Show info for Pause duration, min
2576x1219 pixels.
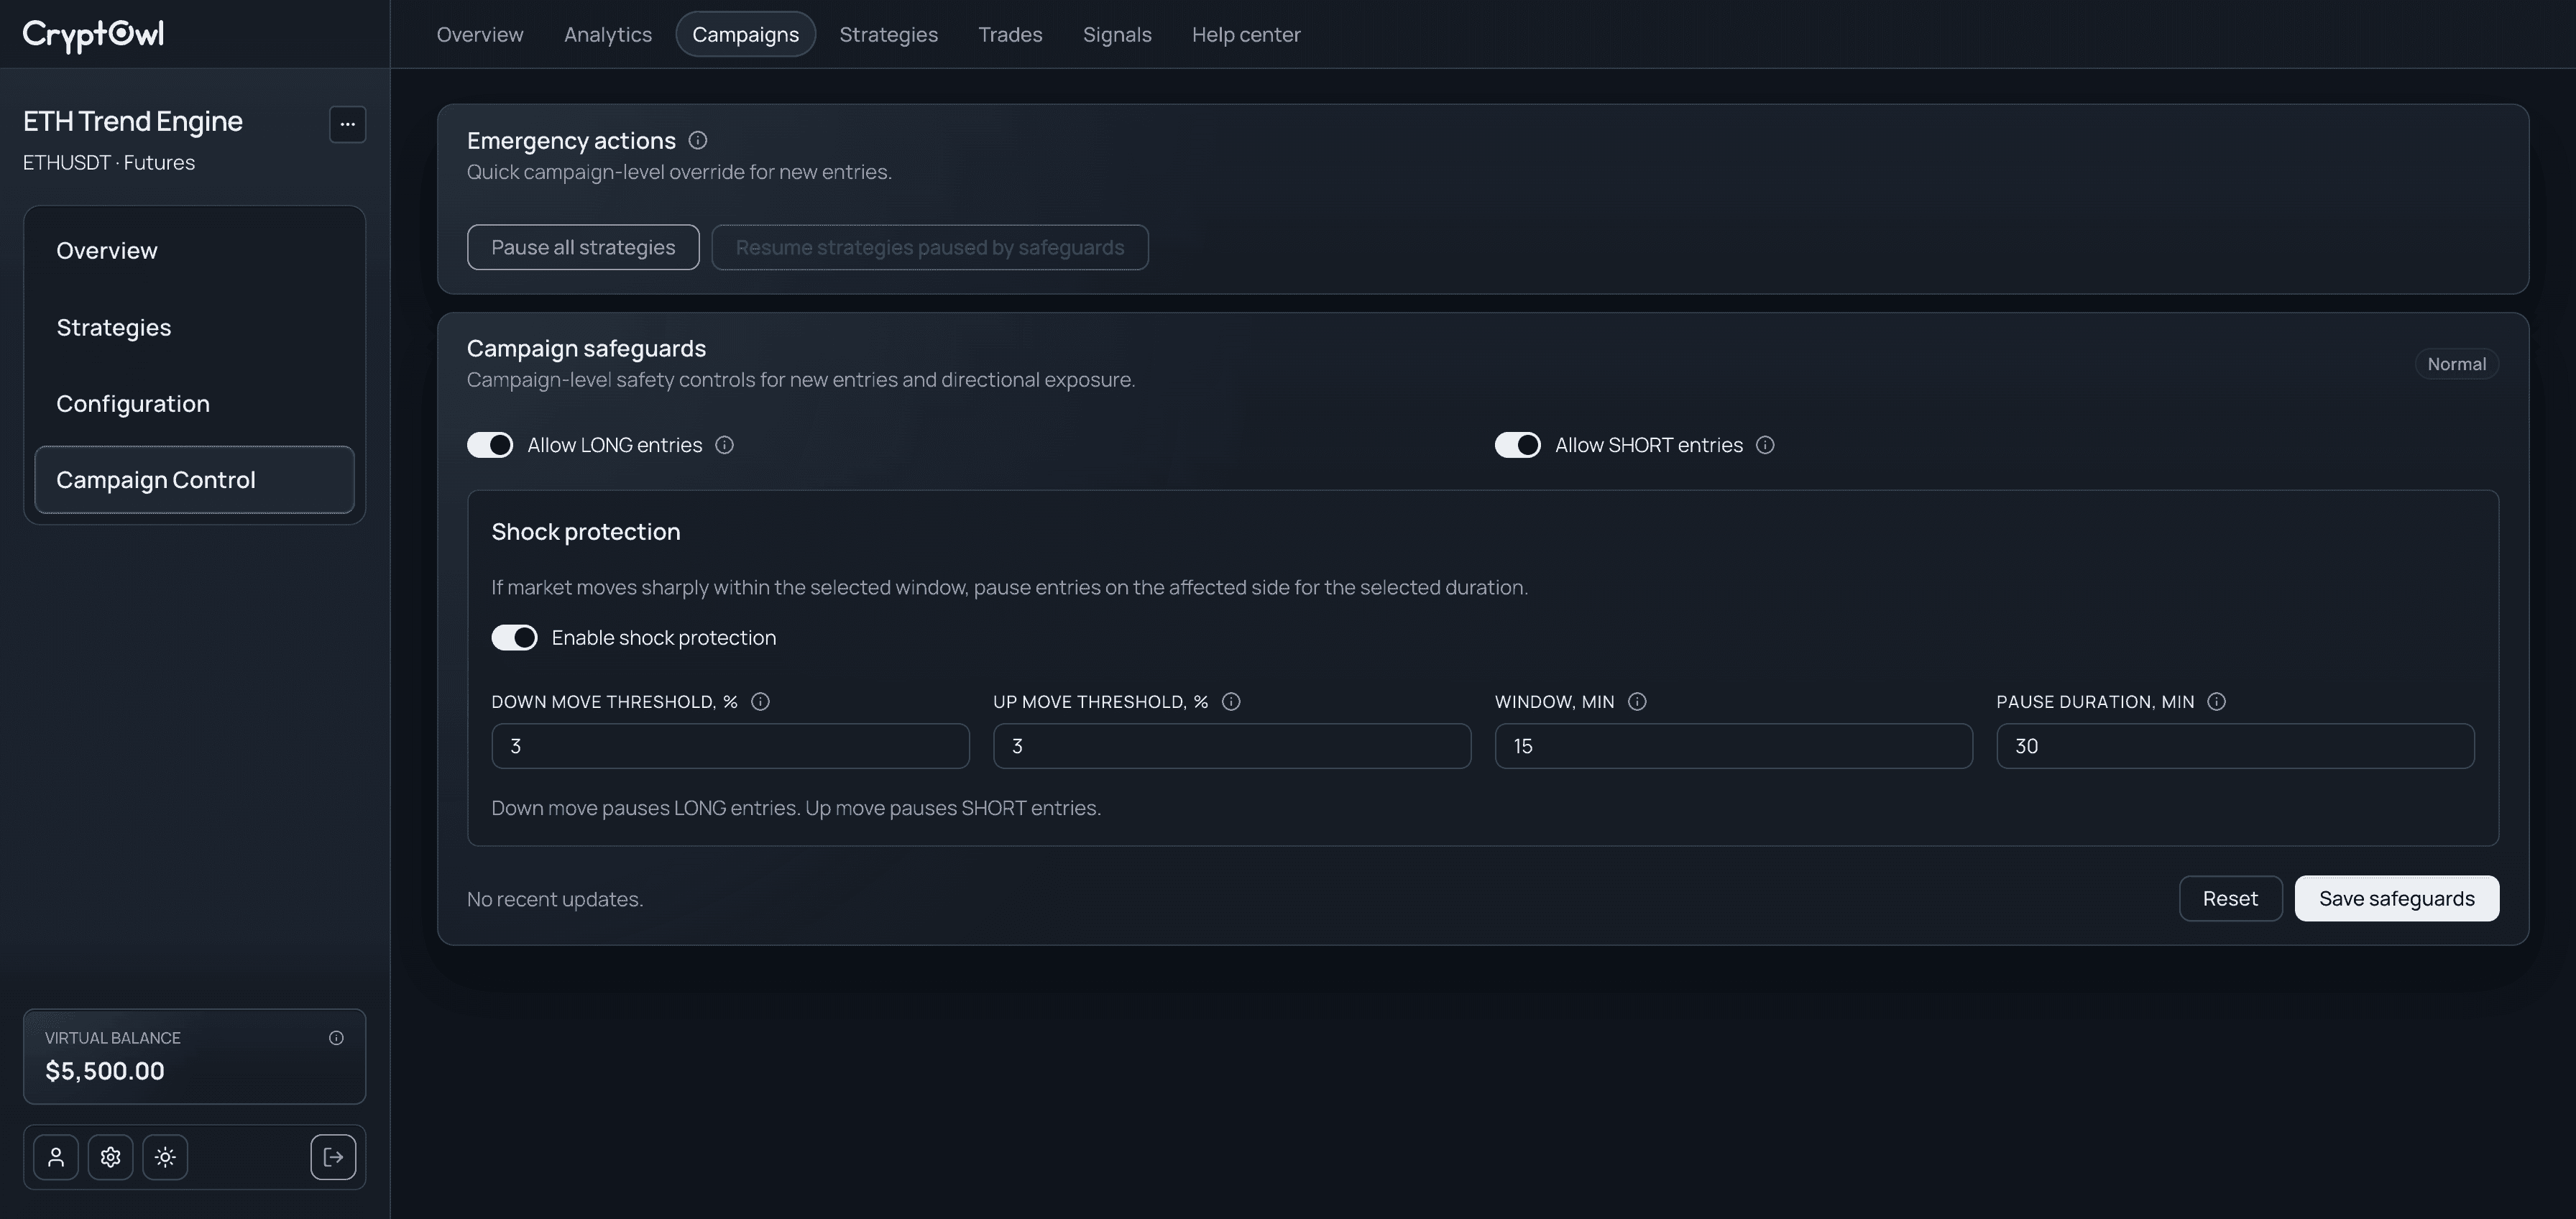coord(2216,702)
